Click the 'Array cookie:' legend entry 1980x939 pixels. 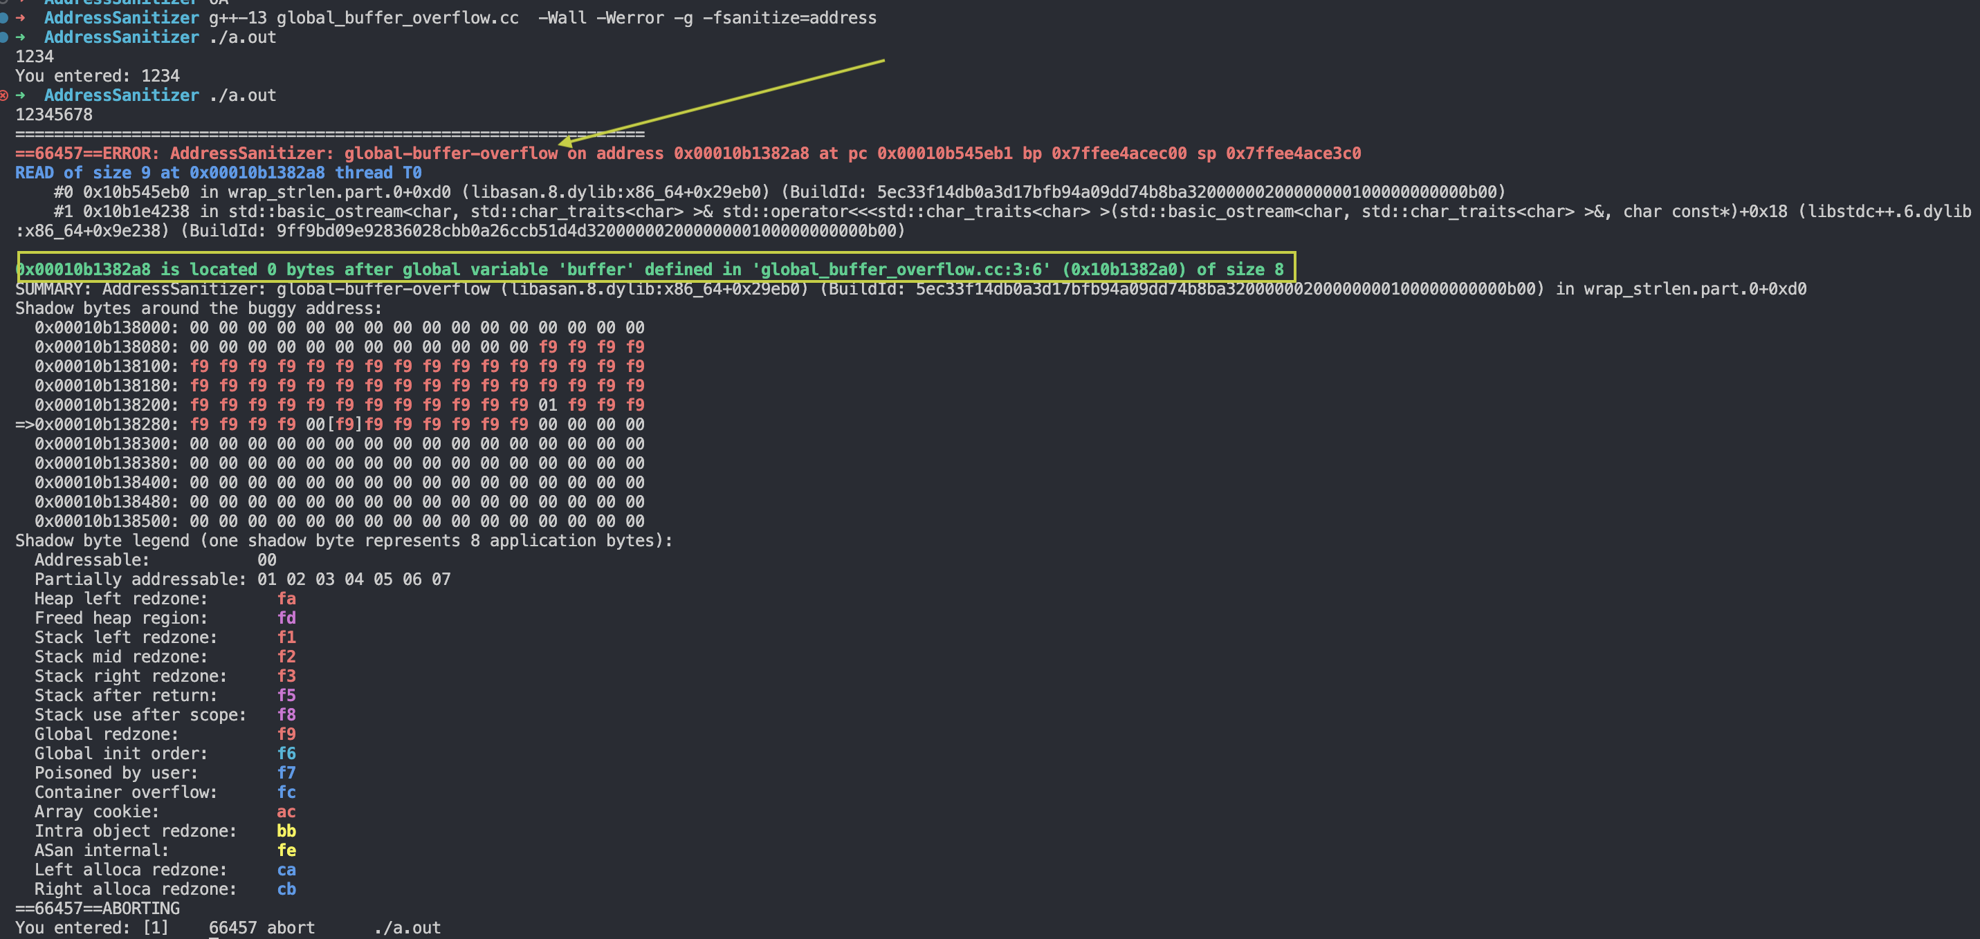165,812
